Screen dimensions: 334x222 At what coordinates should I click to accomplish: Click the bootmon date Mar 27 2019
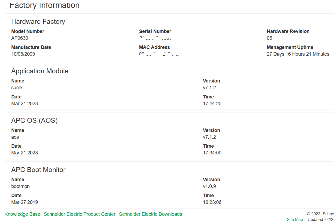pyautogui.click(x=25, y=202)
